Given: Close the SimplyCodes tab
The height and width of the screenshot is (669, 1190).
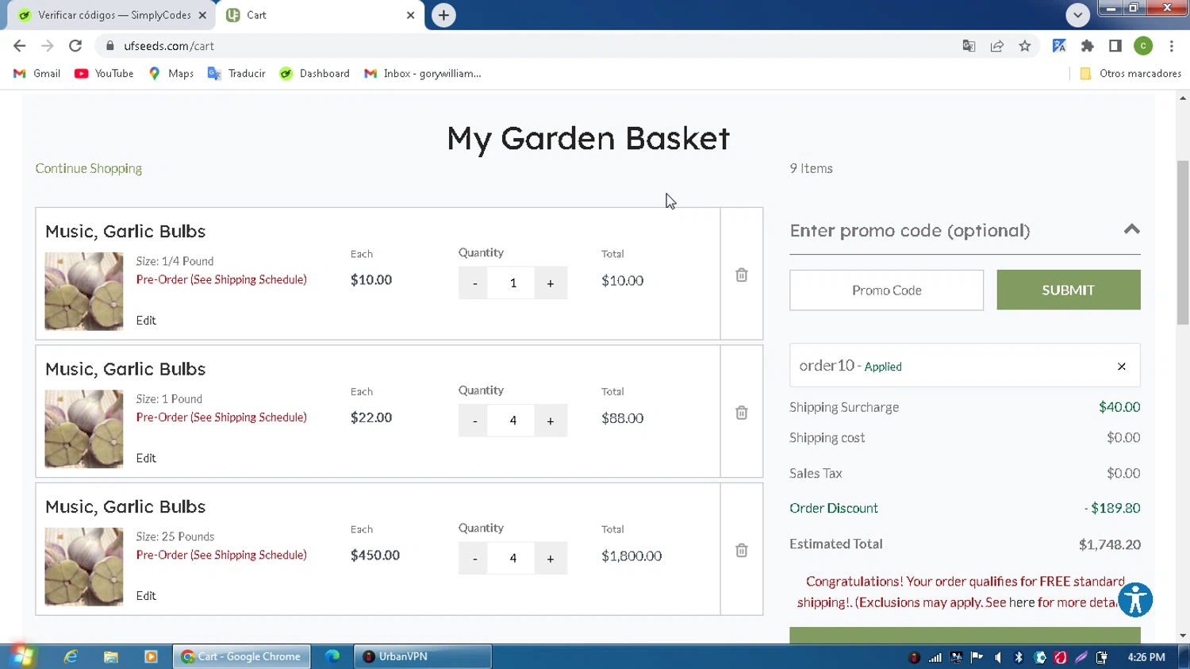Looking at the screenshot, I should pos(202,15).
